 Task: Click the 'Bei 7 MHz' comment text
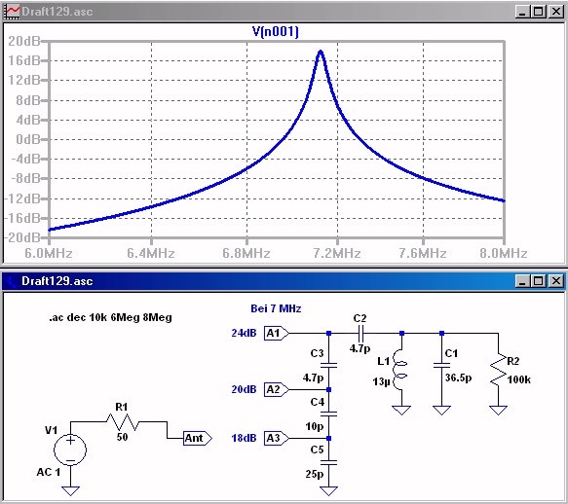click(276, 308)
